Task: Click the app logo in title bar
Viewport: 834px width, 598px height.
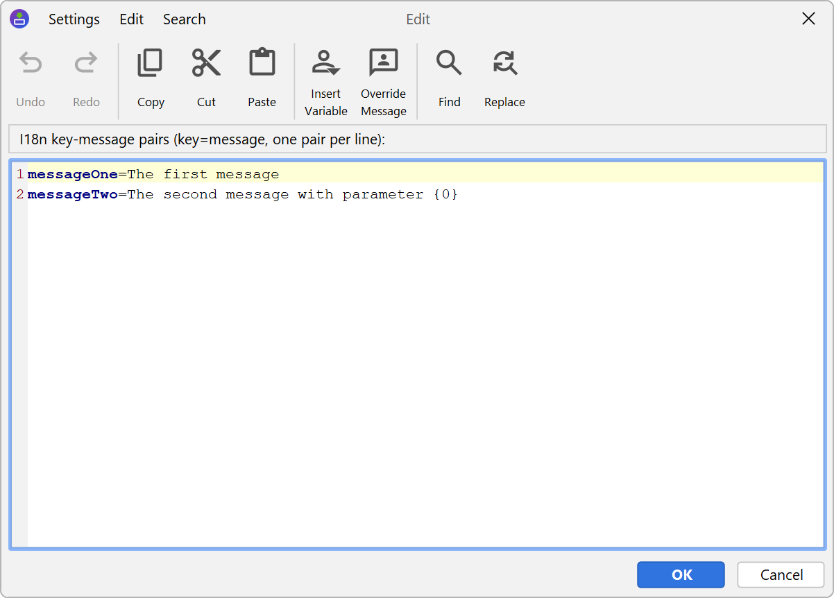Action: click(19, 19)
